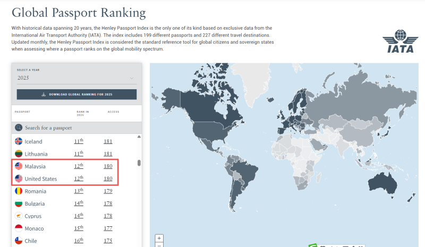This screenshot has width=425, height=247.
Task: Type in Search for a passport field
Action: (x=80, y=127)
